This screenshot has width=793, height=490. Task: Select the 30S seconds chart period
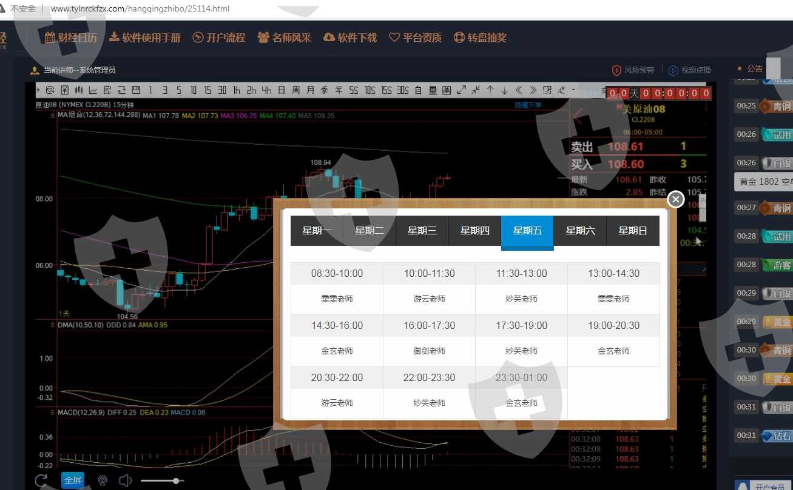click(x=403, y=90)
